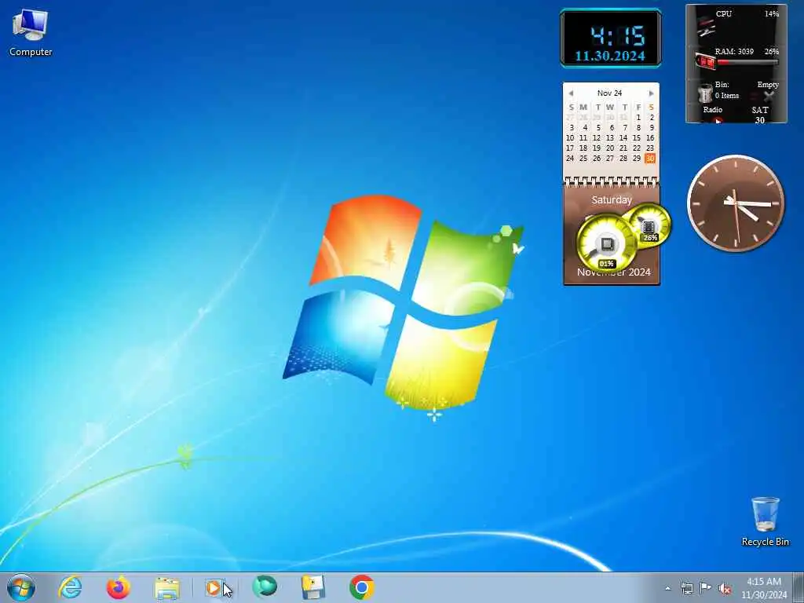Click the red RAM chip icon
The height and width of the screenshot is (603, 804).
tap(706, 61)
